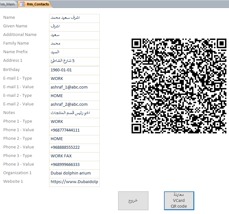Focus the +968888555222 phone field
This screenshot has width=229, height=214.
[74, 148]
